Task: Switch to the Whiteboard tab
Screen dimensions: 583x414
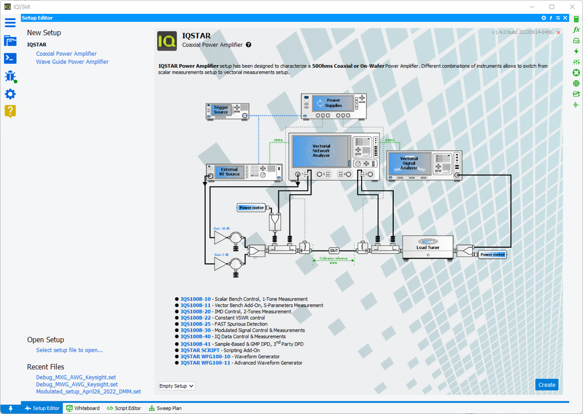Action: coord(83,408)
